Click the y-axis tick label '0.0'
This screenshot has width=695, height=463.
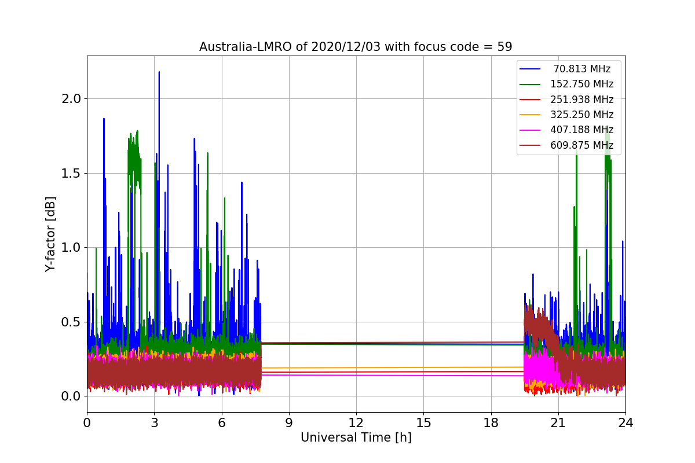71,396
